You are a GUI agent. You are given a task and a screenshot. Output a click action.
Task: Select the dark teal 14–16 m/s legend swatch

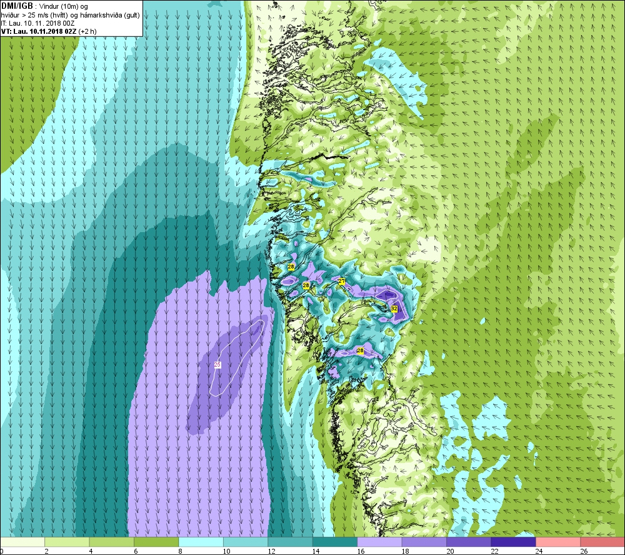tap(335, 542)
